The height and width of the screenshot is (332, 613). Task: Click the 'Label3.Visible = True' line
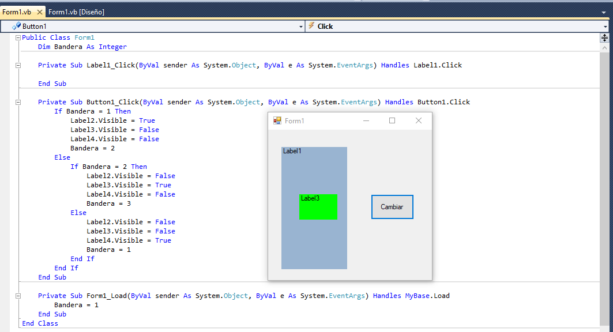pyautogui.click(x=129, y=185)
